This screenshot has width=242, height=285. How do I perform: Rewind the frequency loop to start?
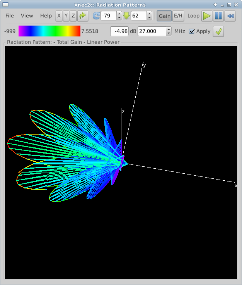230,16
